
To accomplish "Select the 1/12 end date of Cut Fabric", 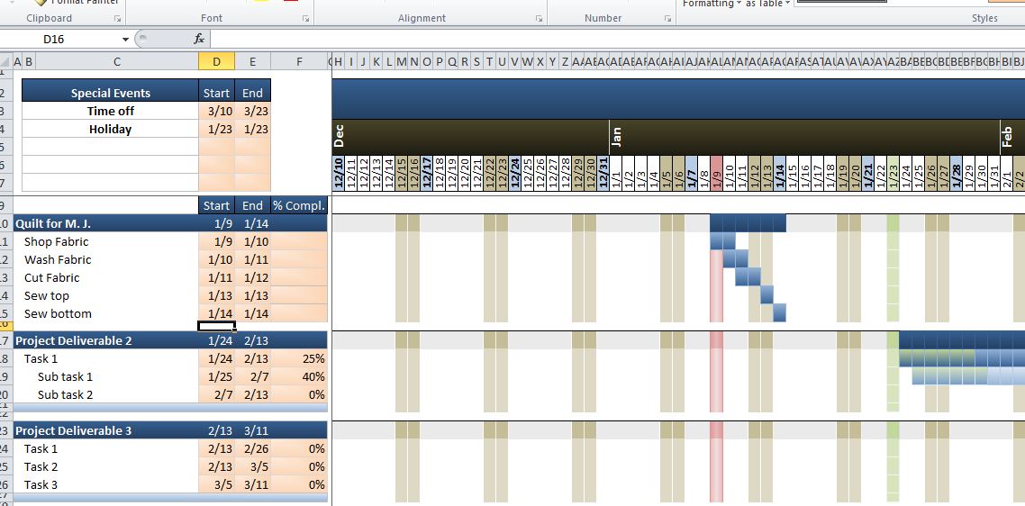I will 252,278.
